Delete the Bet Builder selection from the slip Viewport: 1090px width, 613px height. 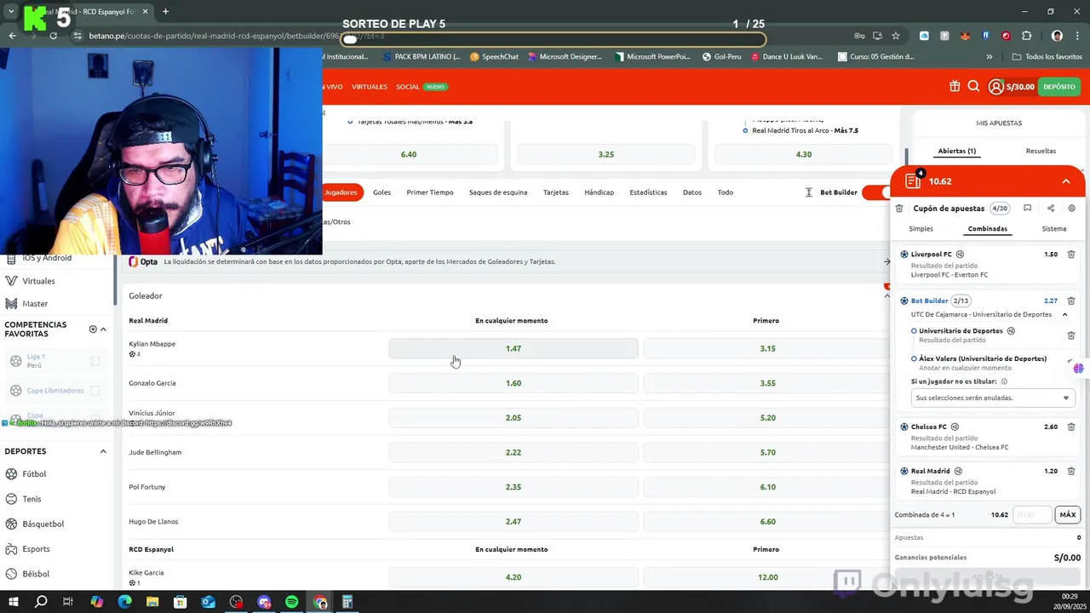pyautogui.click(x=1071, y=301)
